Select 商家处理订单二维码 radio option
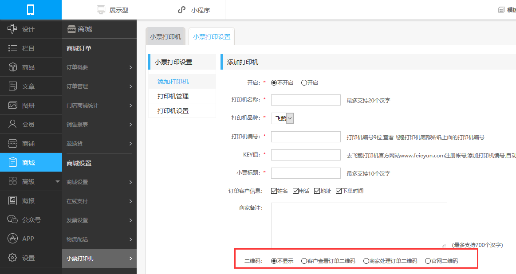The image size is (516, 274). coord(366,261)
